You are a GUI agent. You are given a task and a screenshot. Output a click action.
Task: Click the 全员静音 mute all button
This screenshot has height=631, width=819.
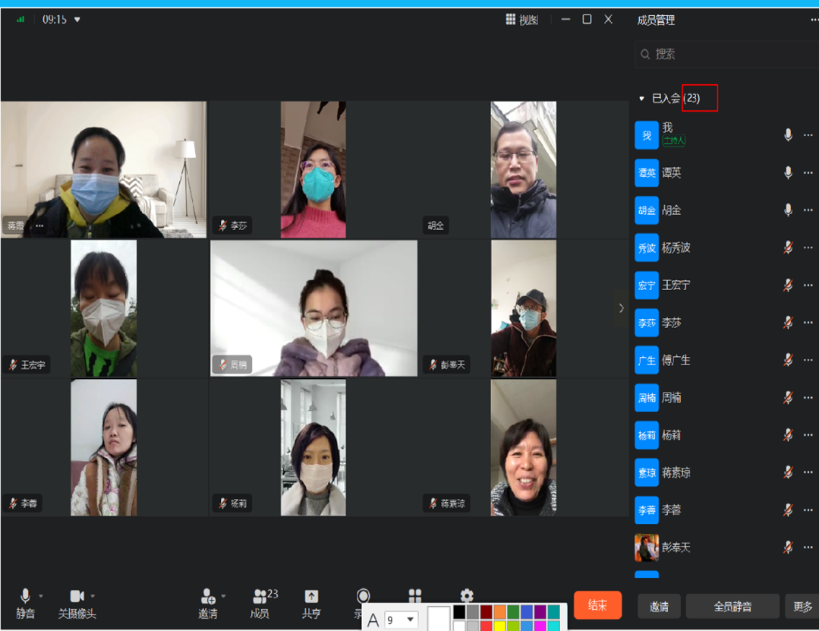click(732, 607)
